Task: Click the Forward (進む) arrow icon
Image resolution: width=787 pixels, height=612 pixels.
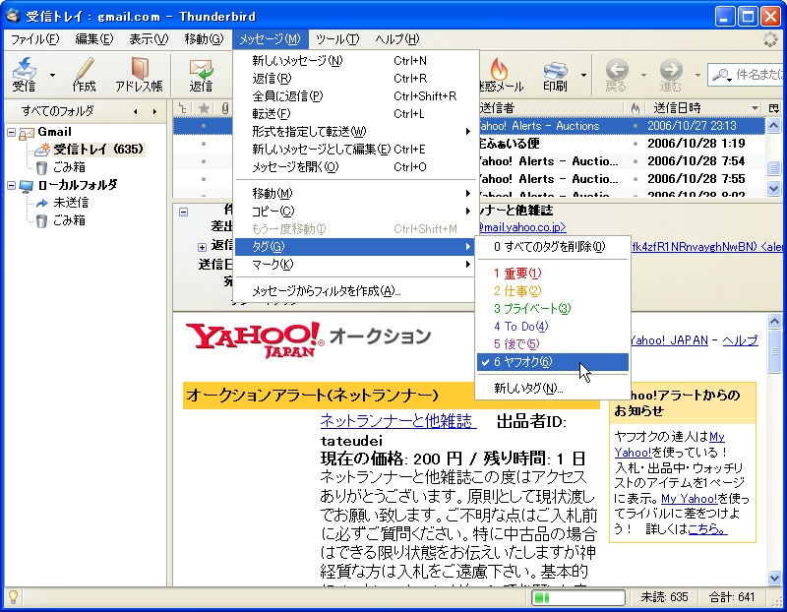Action: pos(671,69)
